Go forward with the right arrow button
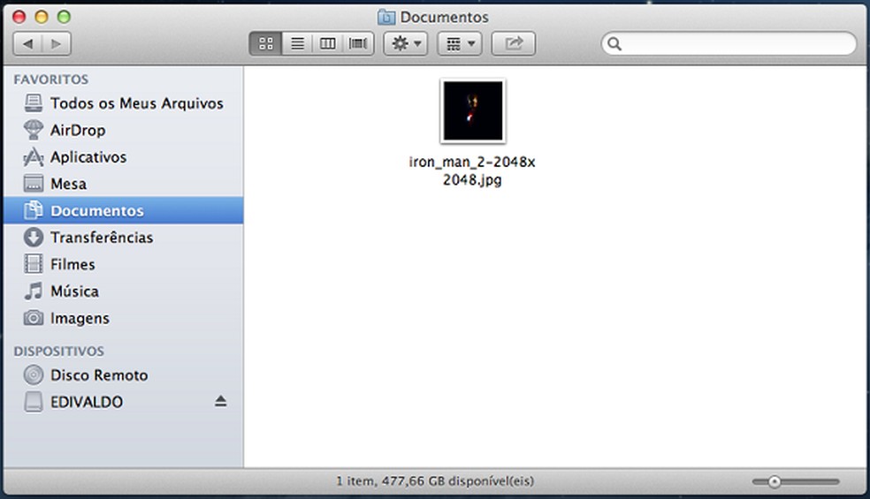Screen dimensions: 870x499 click(x=57, y=43)
